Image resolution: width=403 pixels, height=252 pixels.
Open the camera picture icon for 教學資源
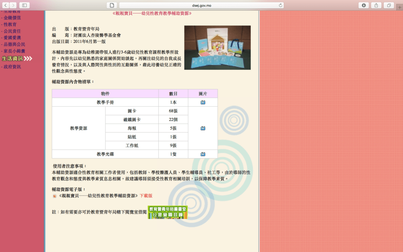click(x=203, y=128)
